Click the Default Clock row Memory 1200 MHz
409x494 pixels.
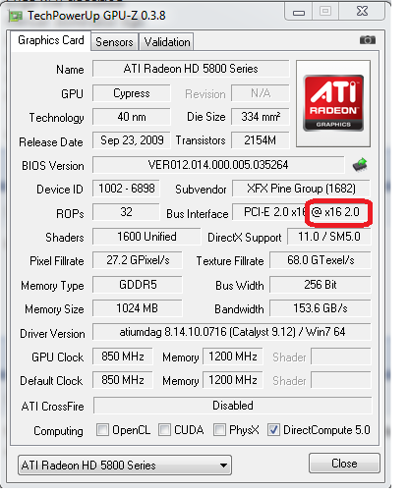point(233,380)
